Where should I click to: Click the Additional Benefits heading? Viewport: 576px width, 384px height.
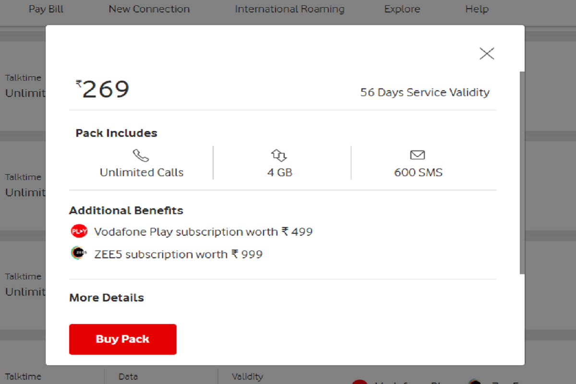click(x=126, y=210)
